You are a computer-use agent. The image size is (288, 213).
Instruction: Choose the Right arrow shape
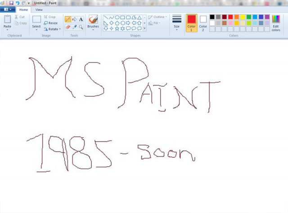point(128,23)
